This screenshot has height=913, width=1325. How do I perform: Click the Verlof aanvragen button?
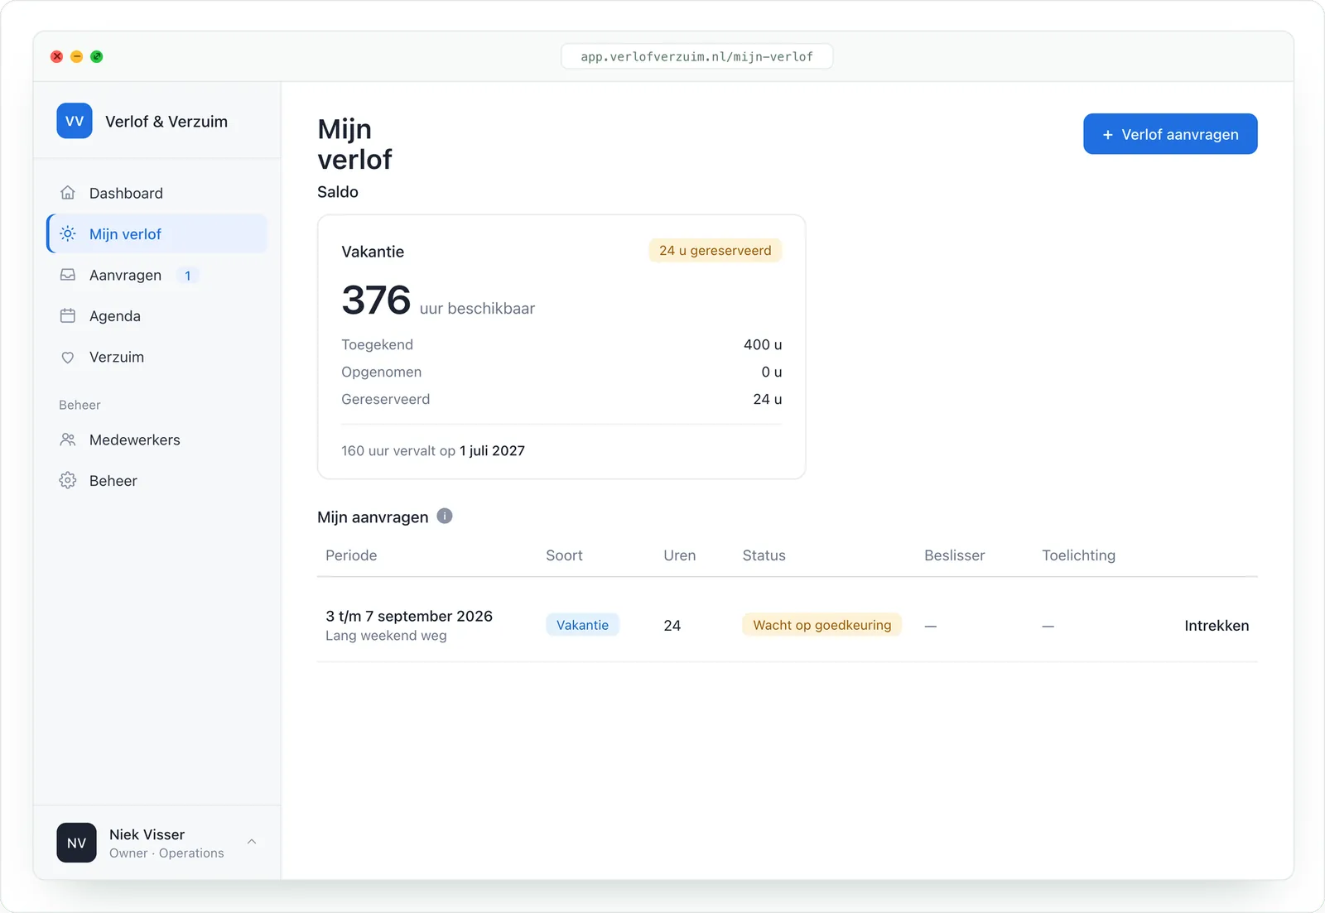coord(1170,134)
